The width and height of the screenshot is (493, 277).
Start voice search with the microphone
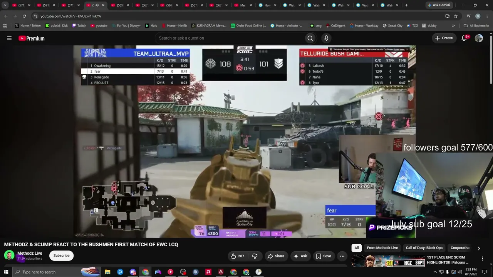(326, 38)
